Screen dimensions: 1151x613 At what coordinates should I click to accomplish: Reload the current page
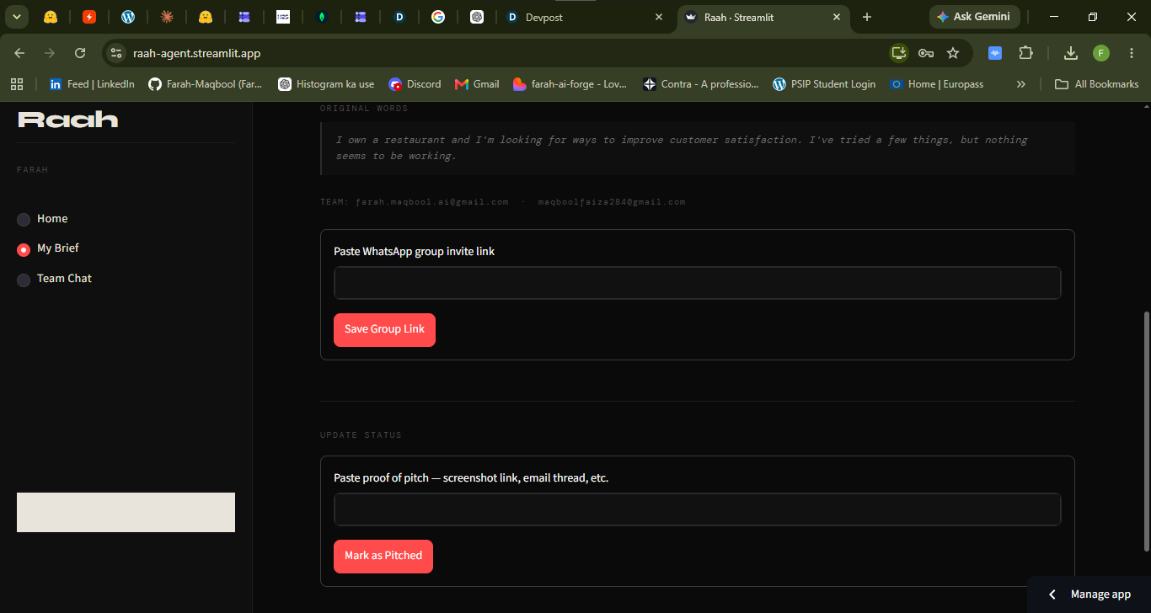(x=80, y=53)
